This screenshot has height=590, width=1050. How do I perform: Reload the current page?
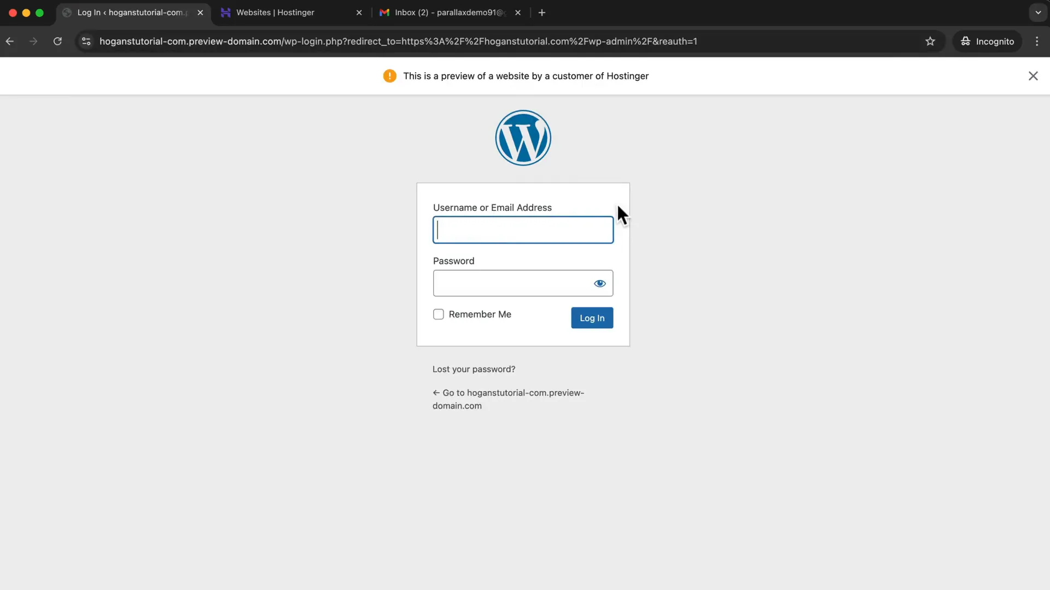click(57, 42)
